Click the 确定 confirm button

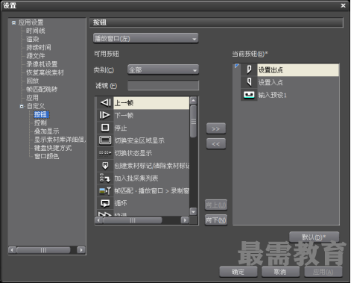click(238, 272)
